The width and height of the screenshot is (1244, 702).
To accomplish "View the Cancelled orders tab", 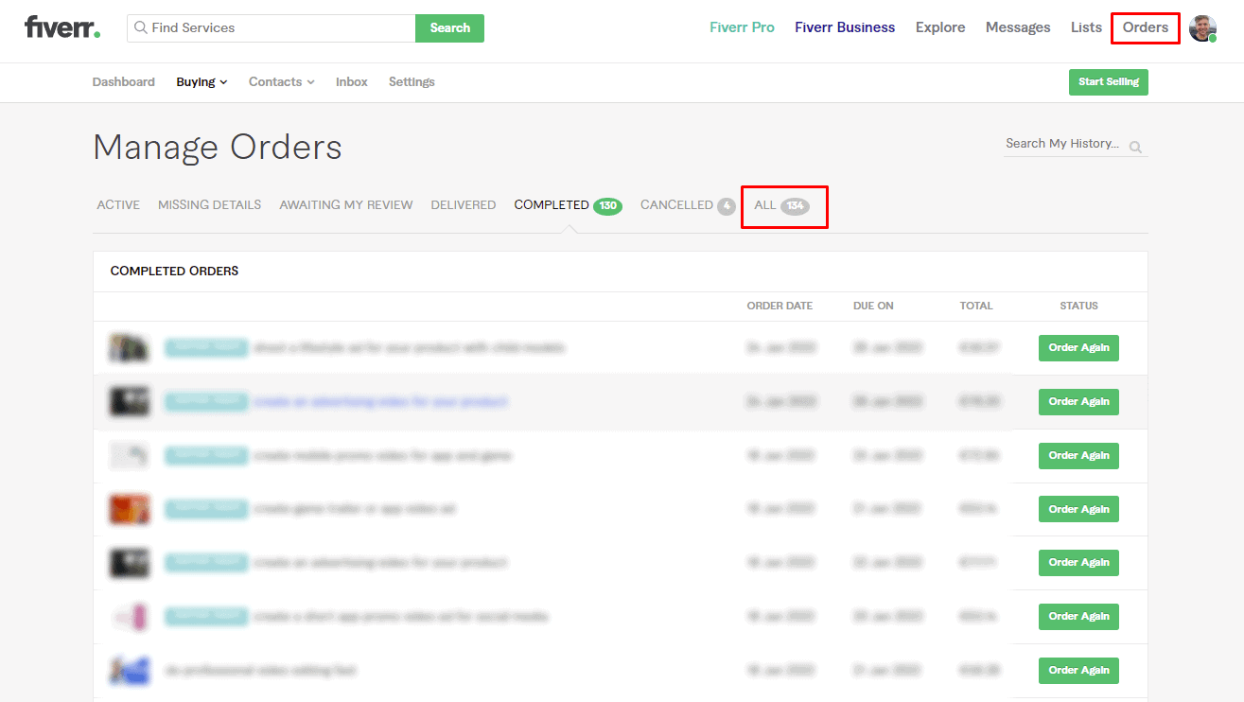I will click(x=688, y=205).
